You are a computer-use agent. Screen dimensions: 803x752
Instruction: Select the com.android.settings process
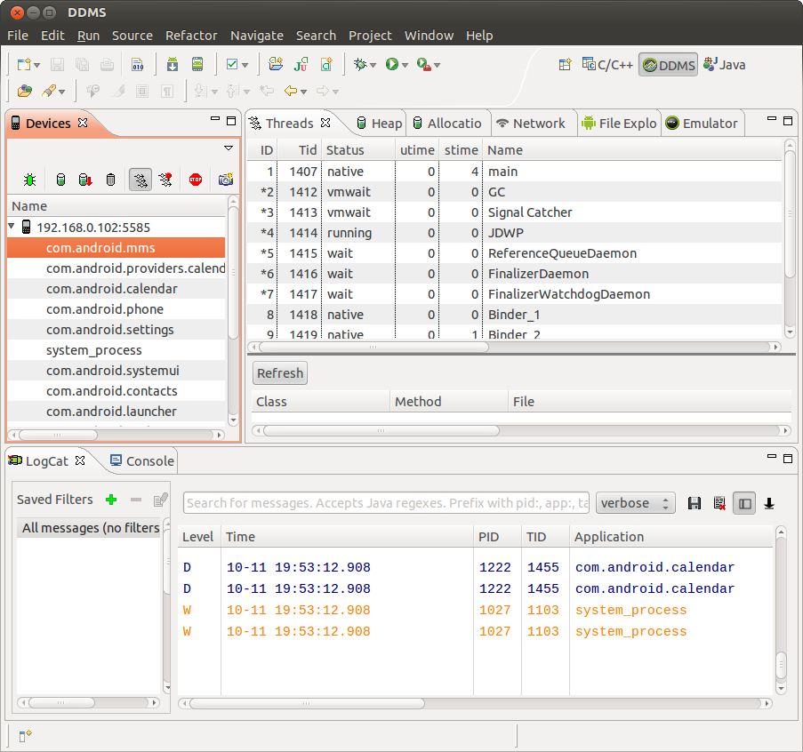click(116, 330)
